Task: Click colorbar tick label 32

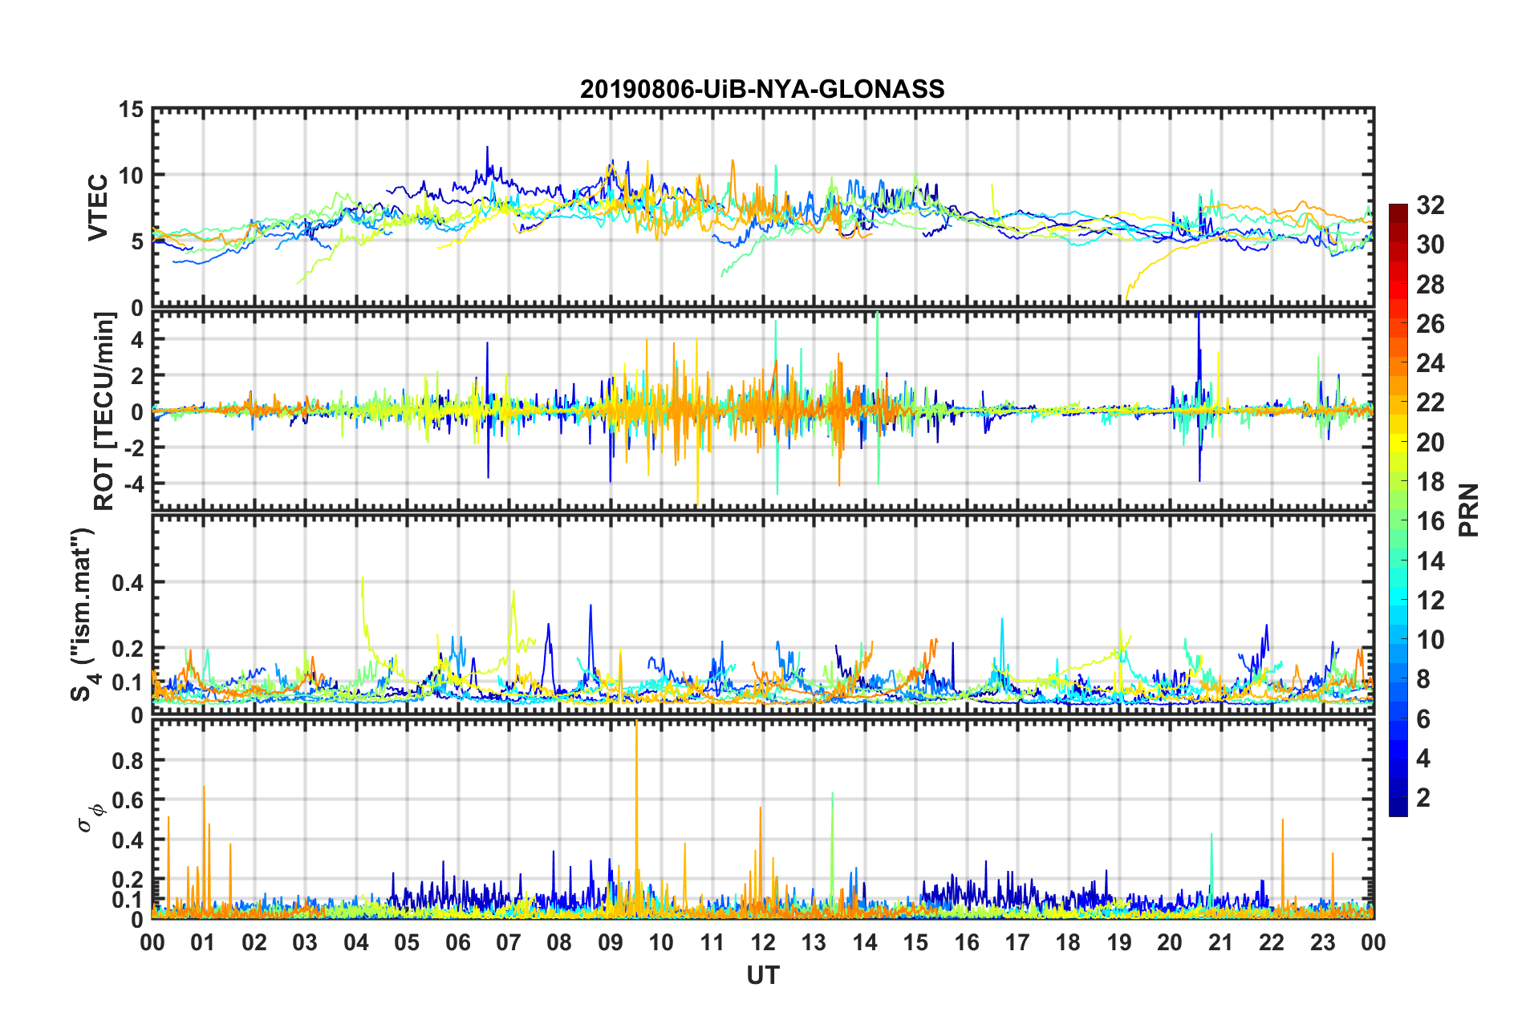Action: (x=1430, y=205)
